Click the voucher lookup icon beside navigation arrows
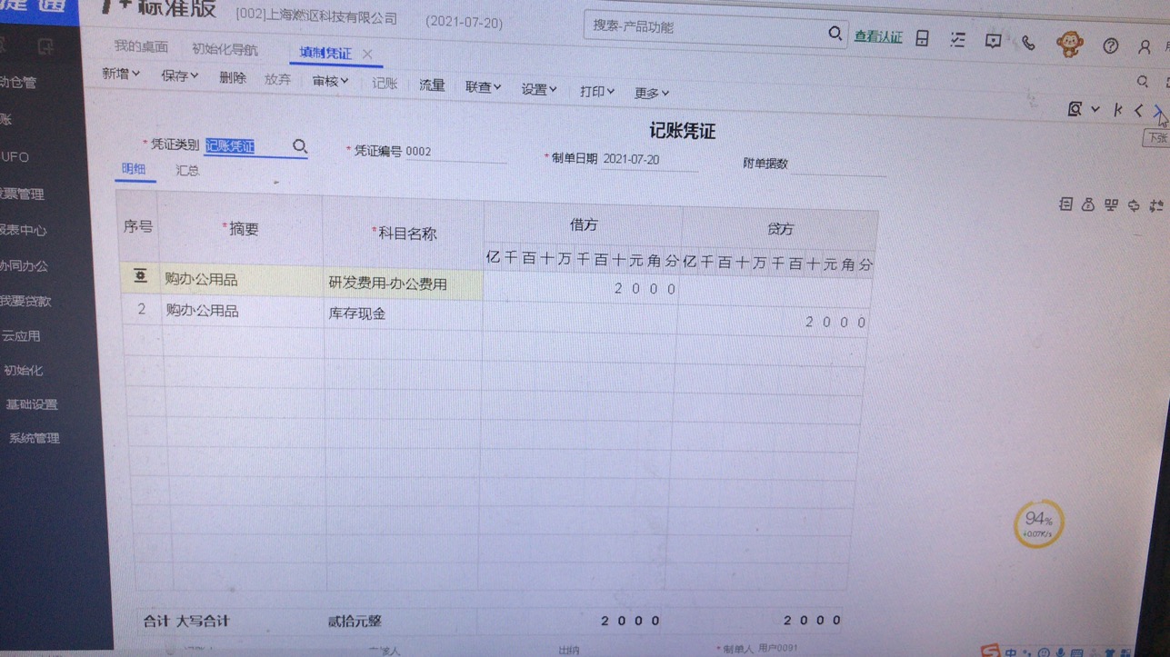The width and height of the screenshot is (1170, 657). pos(1075,109)
